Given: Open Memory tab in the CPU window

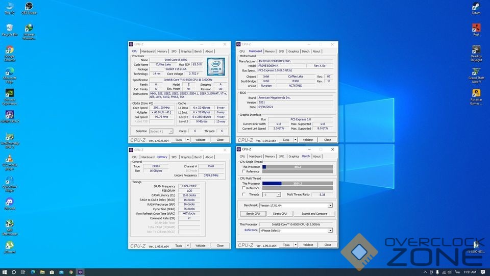Looking at the screenshot, I should pyautogui.click(x=162, y=51).
